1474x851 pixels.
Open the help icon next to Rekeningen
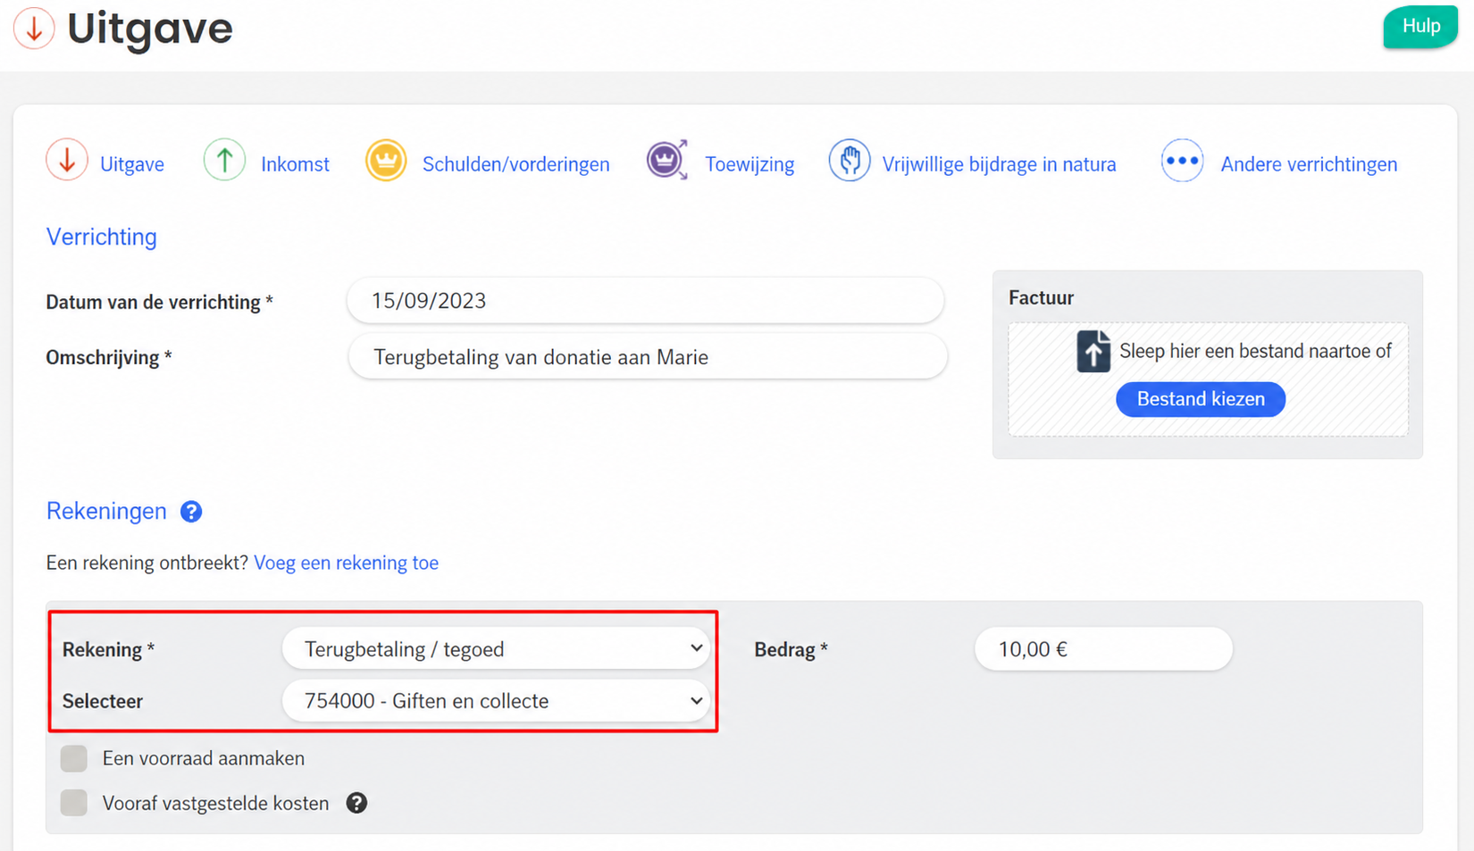(191, 512)
